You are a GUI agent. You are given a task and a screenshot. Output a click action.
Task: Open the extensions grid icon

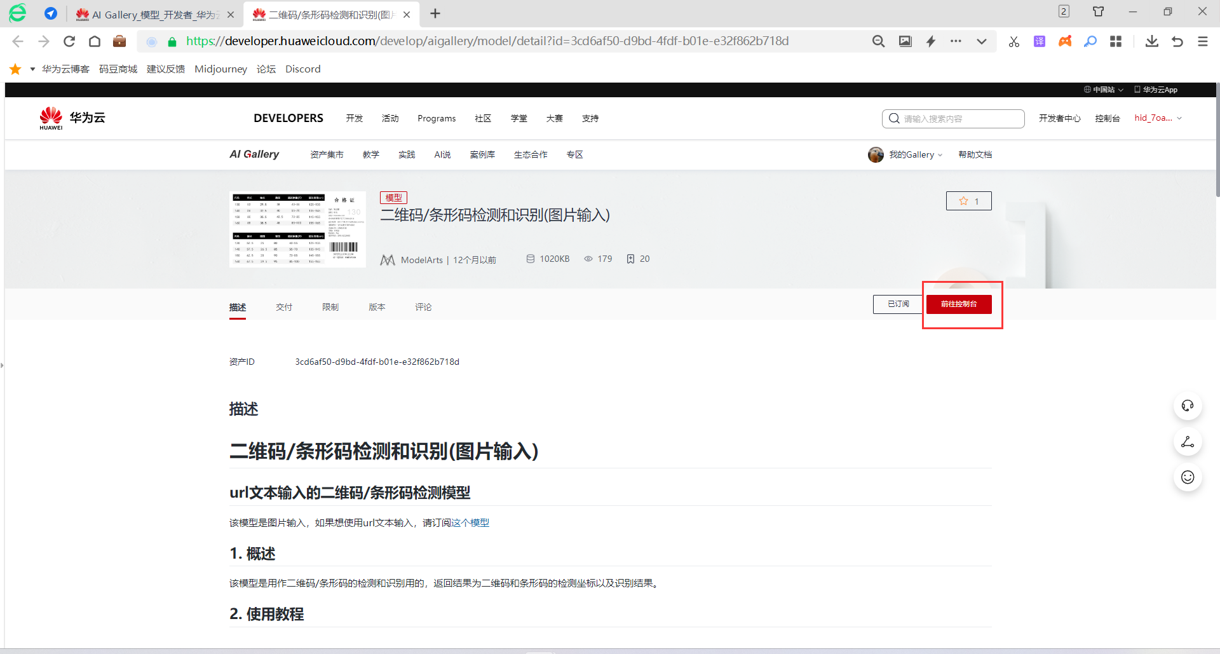pyautogui.click(x=1116, y=41)
